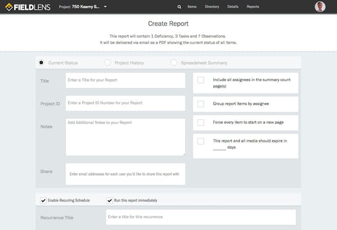Select the Spreadsheet Summary radio button
The width and height of the screenshot is (337, 230).
pos(174,62)
